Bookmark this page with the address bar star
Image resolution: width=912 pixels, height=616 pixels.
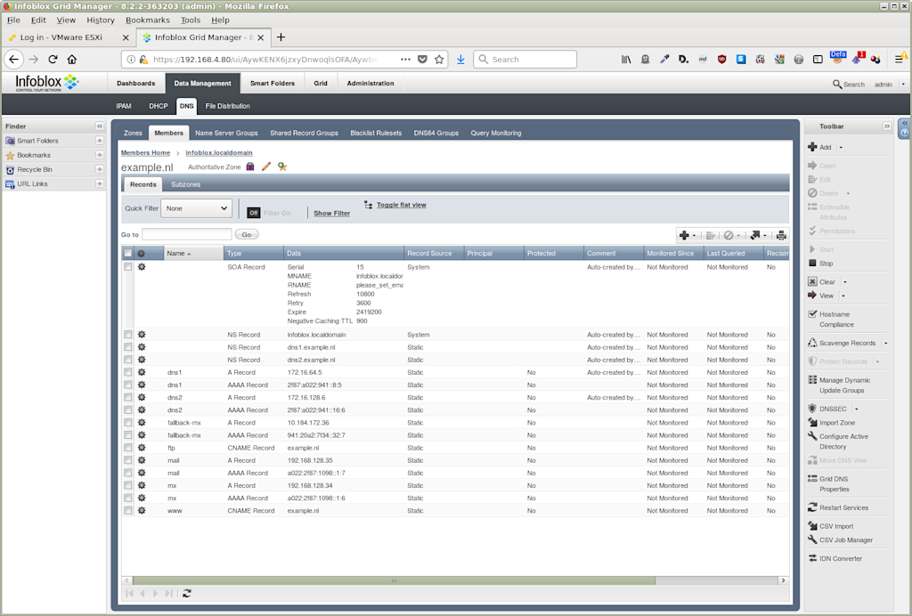439,60
